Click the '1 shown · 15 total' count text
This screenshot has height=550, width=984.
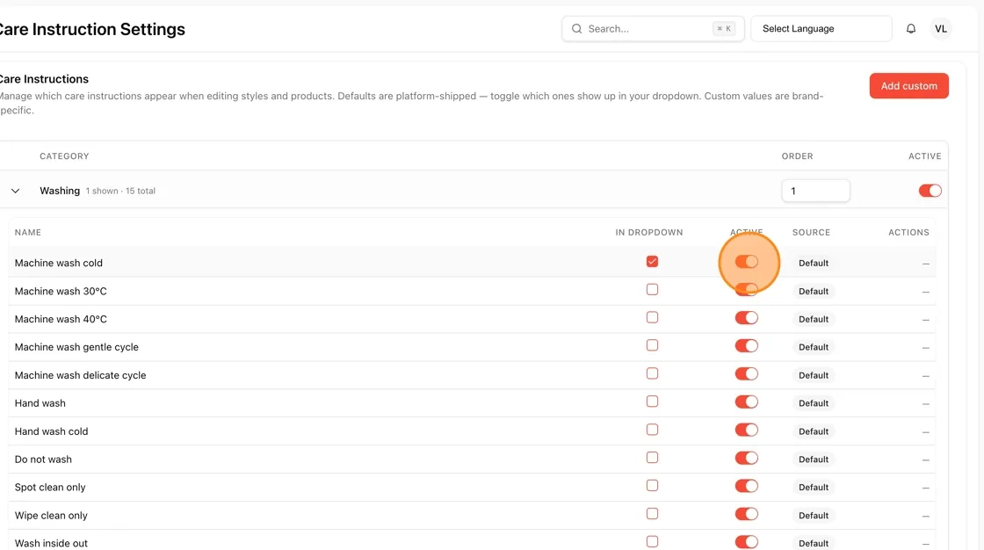pyautogui.click(x=120, y=191)
